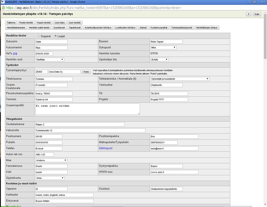Click the page vertical scrollbar thumb

point(265,36)
